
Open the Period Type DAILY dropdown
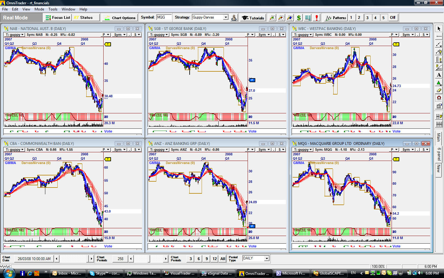(x=267, y=258)
